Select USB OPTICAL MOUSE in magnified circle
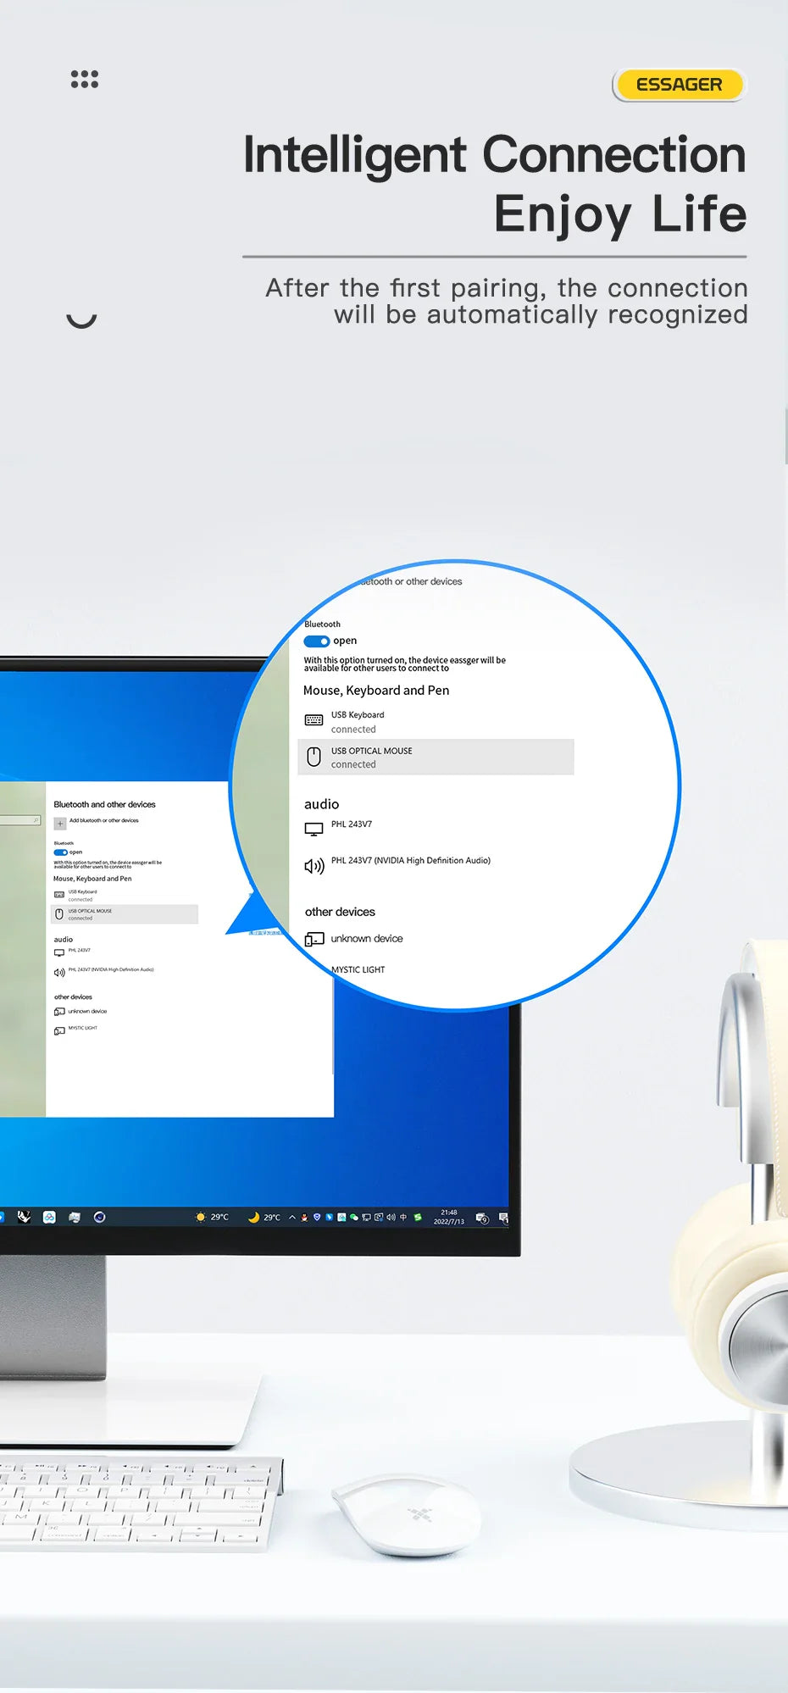This screenshot has height=1693, width=788. pyautogui.click(x=436, y=757)
